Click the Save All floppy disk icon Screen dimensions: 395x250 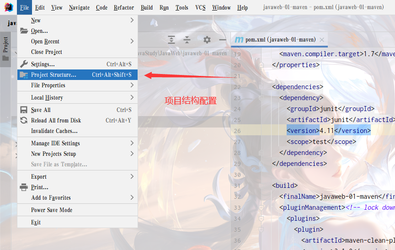pyautogui.click(x=24, y=110)
